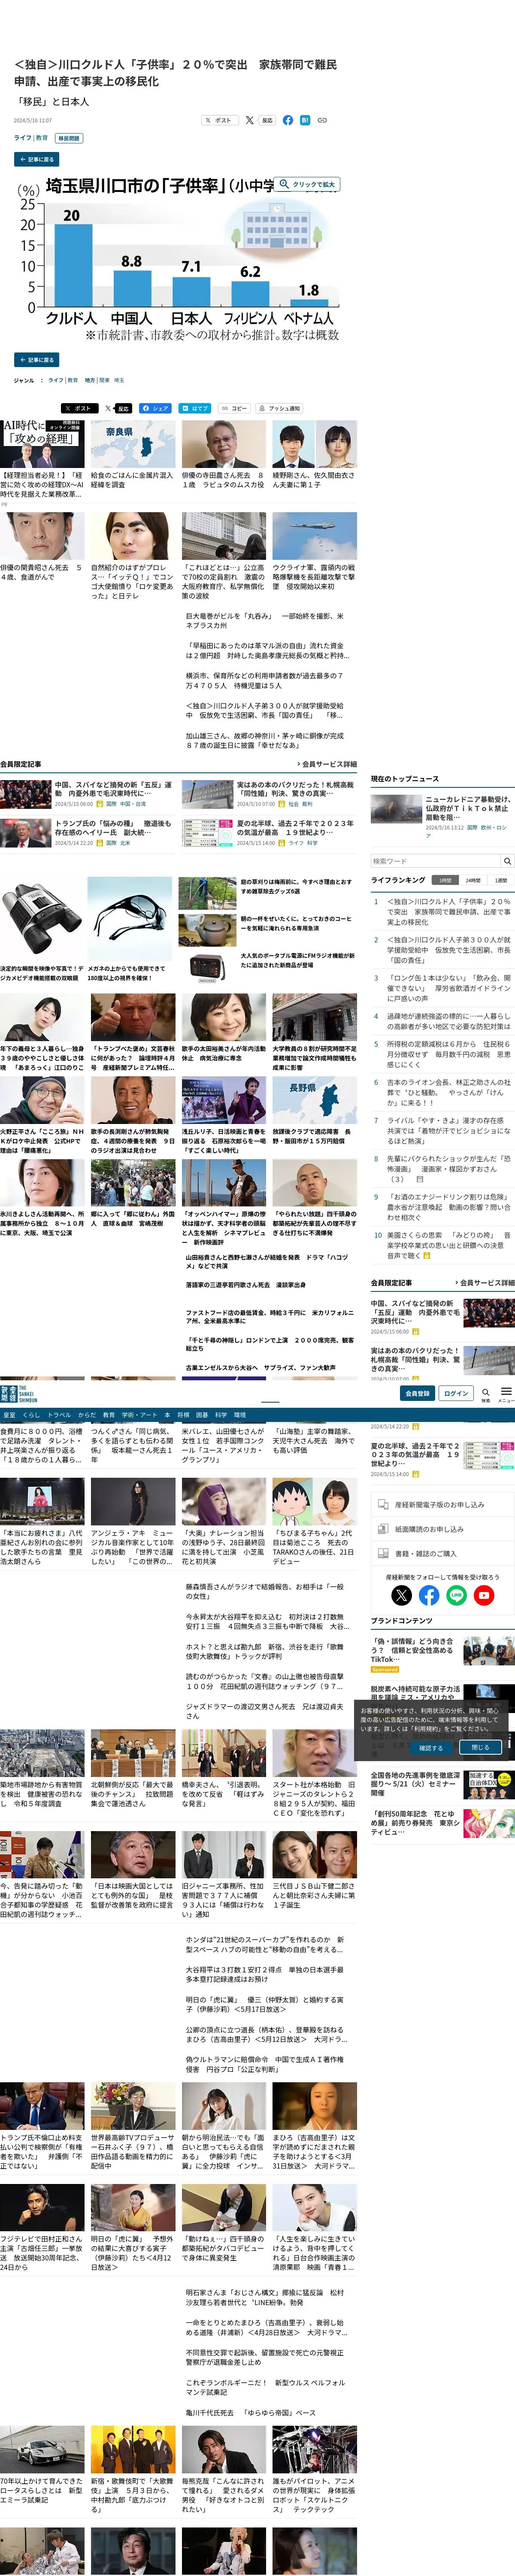Open the 長野県 map thumbnail article

[314, 1100]
